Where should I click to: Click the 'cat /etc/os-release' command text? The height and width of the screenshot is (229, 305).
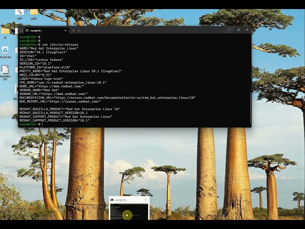coord(60,44)
